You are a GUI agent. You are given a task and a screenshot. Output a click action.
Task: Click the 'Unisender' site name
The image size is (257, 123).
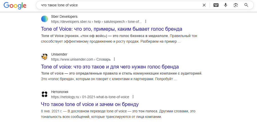coord(59,54)
